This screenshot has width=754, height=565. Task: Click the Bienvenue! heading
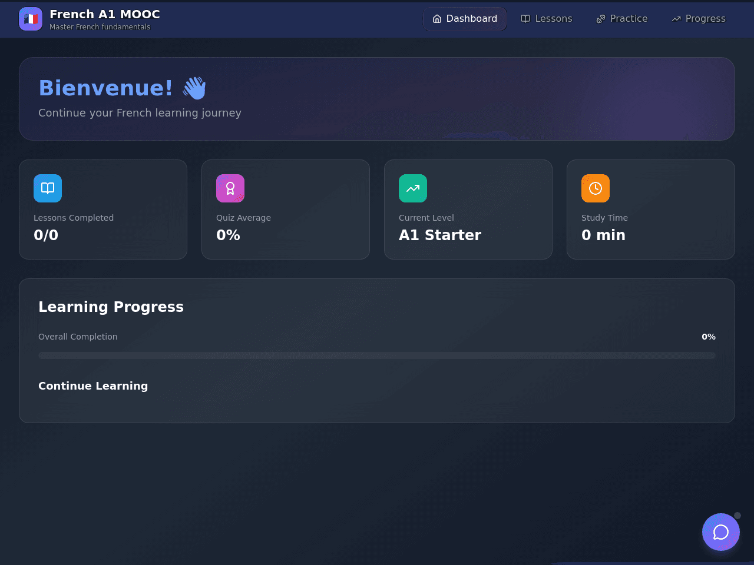point(106,88)
